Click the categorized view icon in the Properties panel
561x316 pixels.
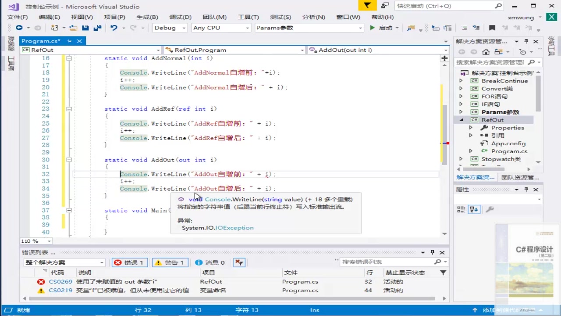[461, 209]
